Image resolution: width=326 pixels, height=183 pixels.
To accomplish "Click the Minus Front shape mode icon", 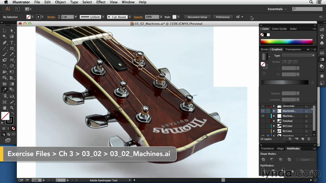I will tap(272, 160).
